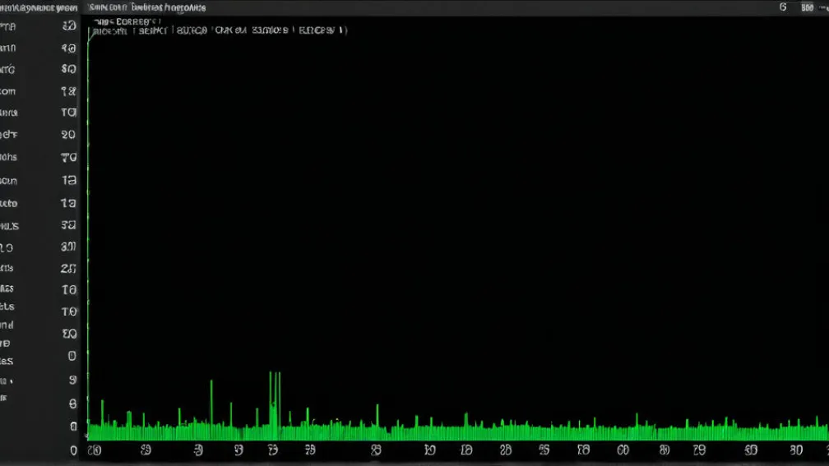The height and width of the screenshot is (466, 829).
Task: Click the topmost y-axis scale value
Action: pos(69,26)
